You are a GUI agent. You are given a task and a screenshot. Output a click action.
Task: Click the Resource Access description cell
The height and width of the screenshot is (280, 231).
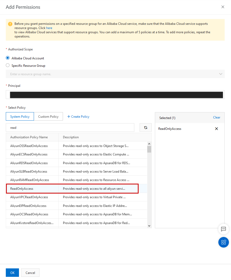[96, 180]
